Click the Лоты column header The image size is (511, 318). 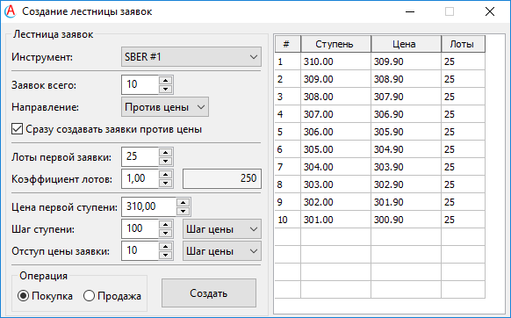463,44
